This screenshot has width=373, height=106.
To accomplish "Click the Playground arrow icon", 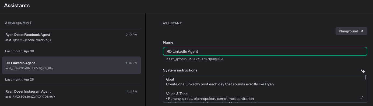I will point(362,31).
